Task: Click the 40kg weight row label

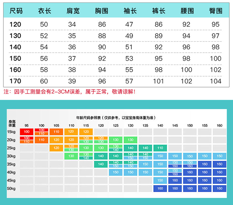Action: (x=11, y=172)
